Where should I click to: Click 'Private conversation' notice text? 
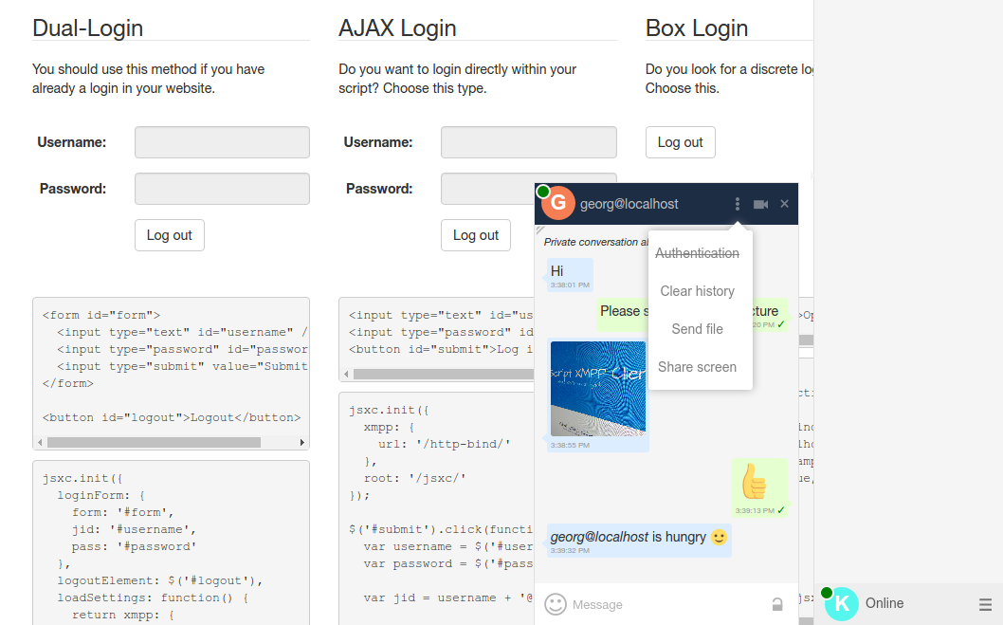tap(596, 242)
